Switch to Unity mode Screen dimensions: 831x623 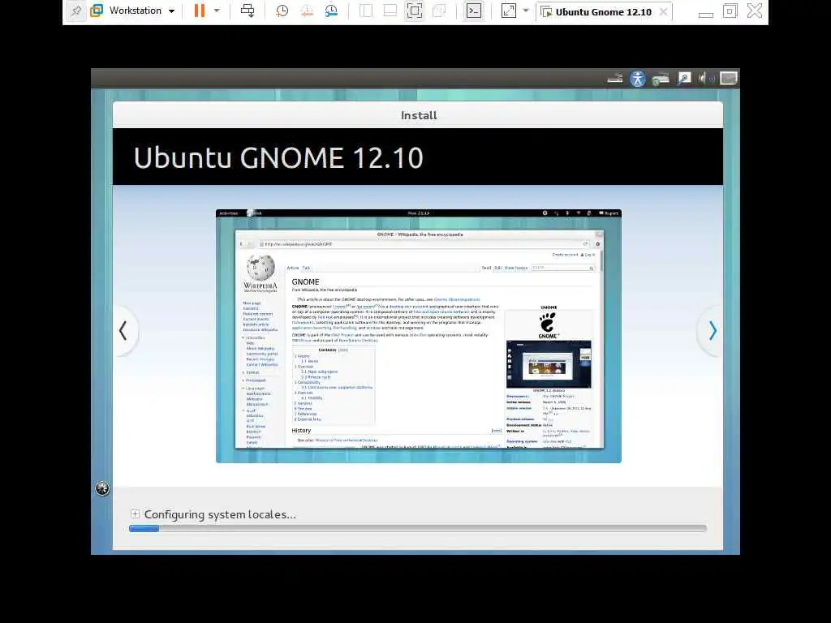coord(439,11)
